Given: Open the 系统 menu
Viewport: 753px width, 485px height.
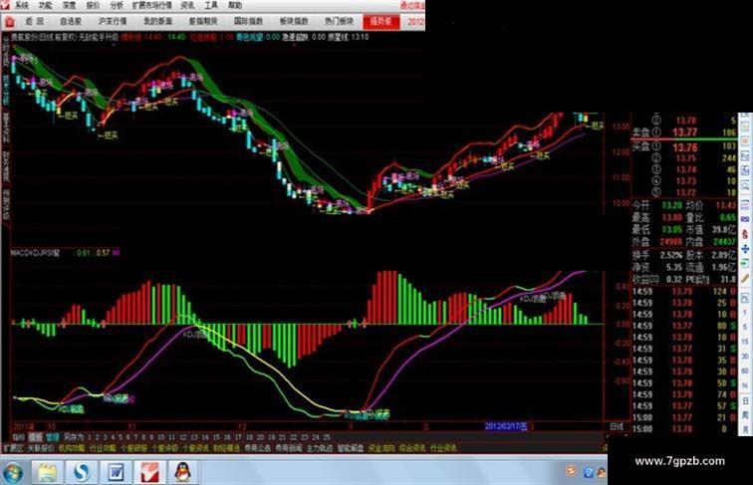Looking at the screenshot, I should pyautogui.click(x=22, y=6).
